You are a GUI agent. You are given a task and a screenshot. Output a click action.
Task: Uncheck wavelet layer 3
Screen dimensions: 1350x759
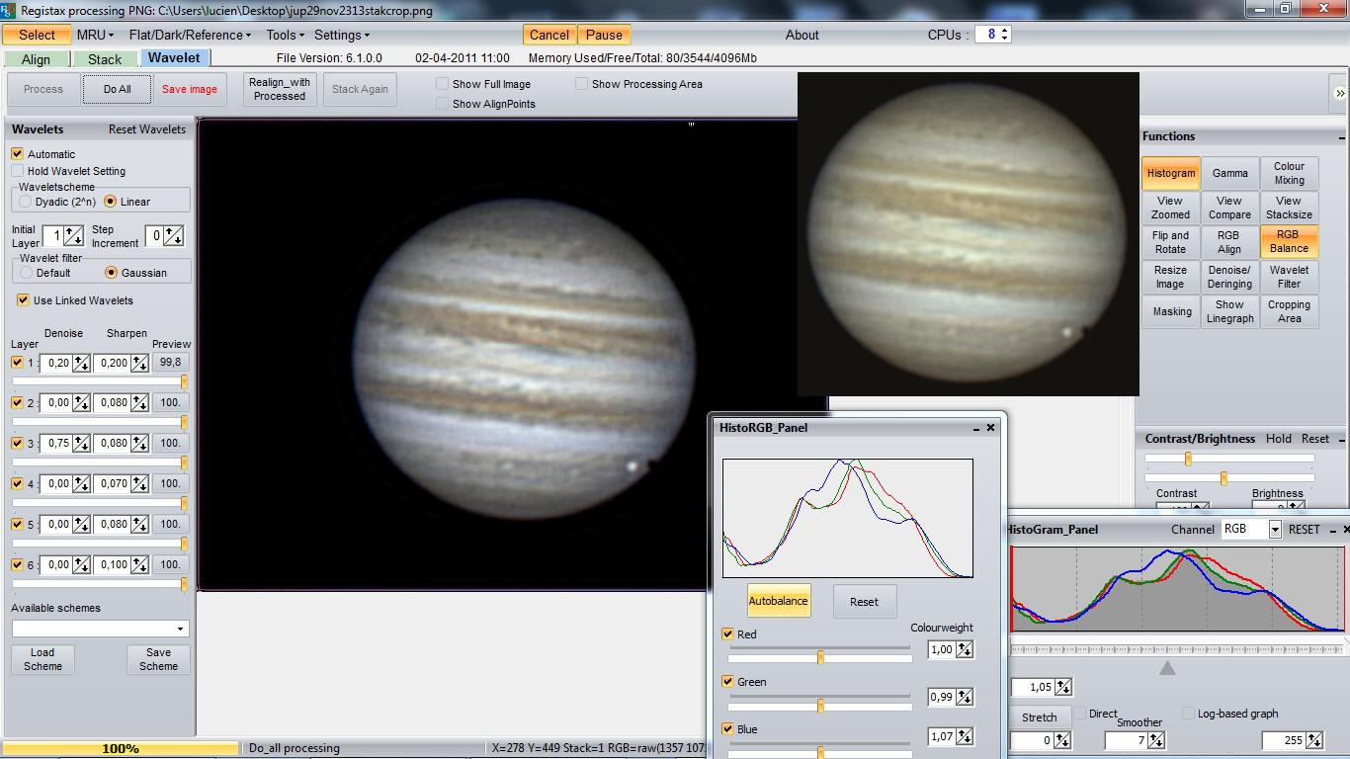[17, 444]
